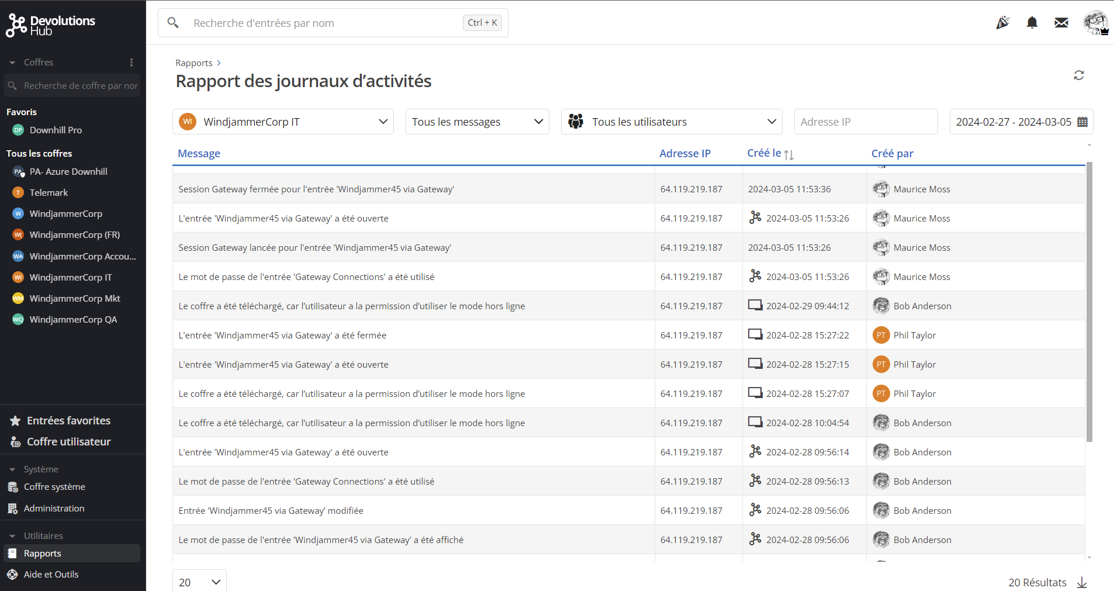
Task: Click Phil Taylor's PT avatar at 15:27:22
Action: [881, 335]
